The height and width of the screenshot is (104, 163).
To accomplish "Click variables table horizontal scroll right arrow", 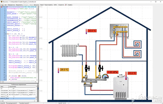I will (x=34, y=101).
